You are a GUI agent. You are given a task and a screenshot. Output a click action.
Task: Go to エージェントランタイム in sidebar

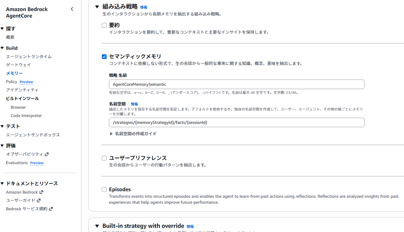tap(29, 57)
